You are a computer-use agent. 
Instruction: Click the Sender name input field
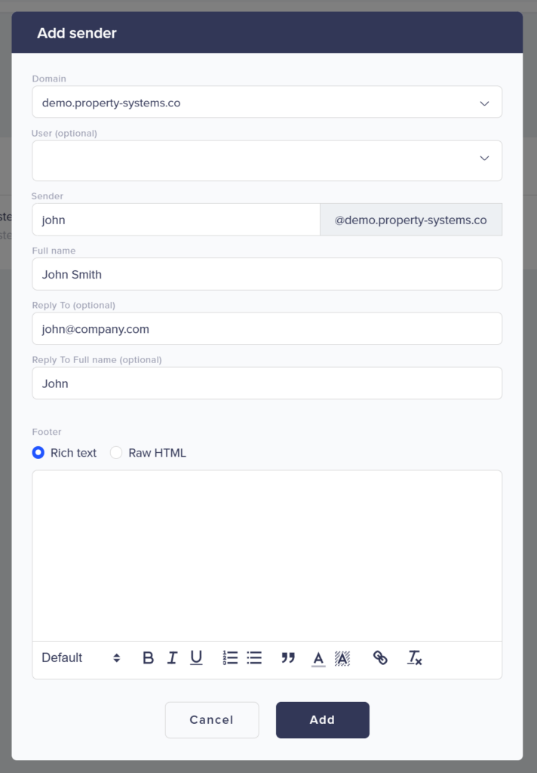point(176,220)
